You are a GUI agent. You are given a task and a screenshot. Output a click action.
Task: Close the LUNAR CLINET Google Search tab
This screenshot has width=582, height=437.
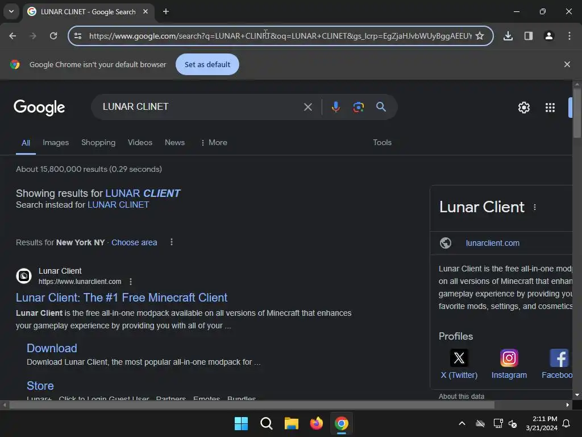pyautogui.click(x=145, y=11)
